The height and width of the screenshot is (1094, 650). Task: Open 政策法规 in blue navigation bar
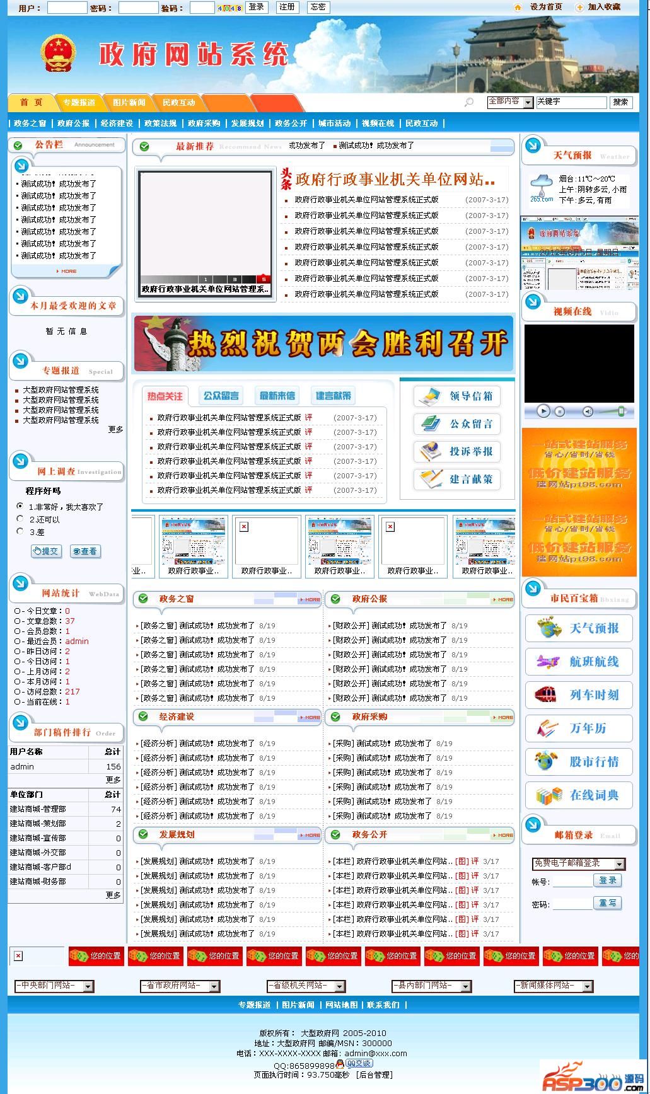(160, 124)
